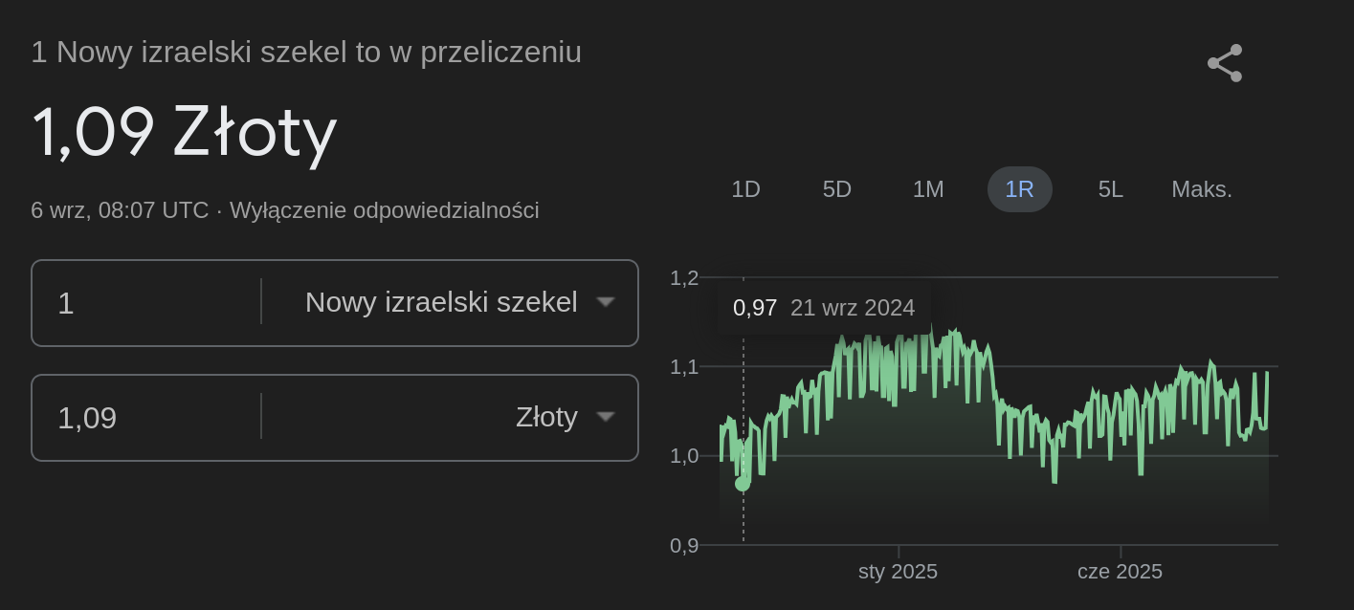The width and height of the screenshot is (1354, 610).
Task: Select the Złoty currency label
Action: (546, 417)
